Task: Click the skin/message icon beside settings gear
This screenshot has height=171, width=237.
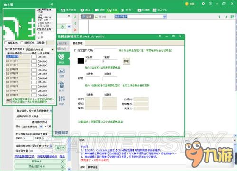Action: click(x=210, y=3)
